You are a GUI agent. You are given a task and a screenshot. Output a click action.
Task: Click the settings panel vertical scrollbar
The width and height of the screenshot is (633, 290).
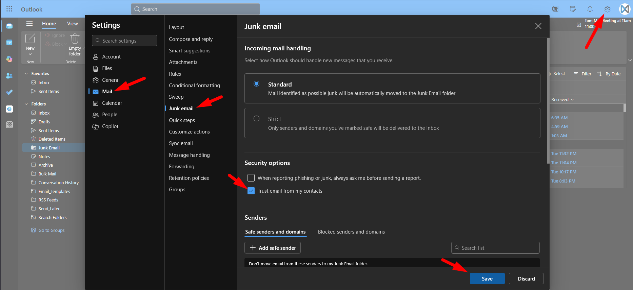pos(548,101)
